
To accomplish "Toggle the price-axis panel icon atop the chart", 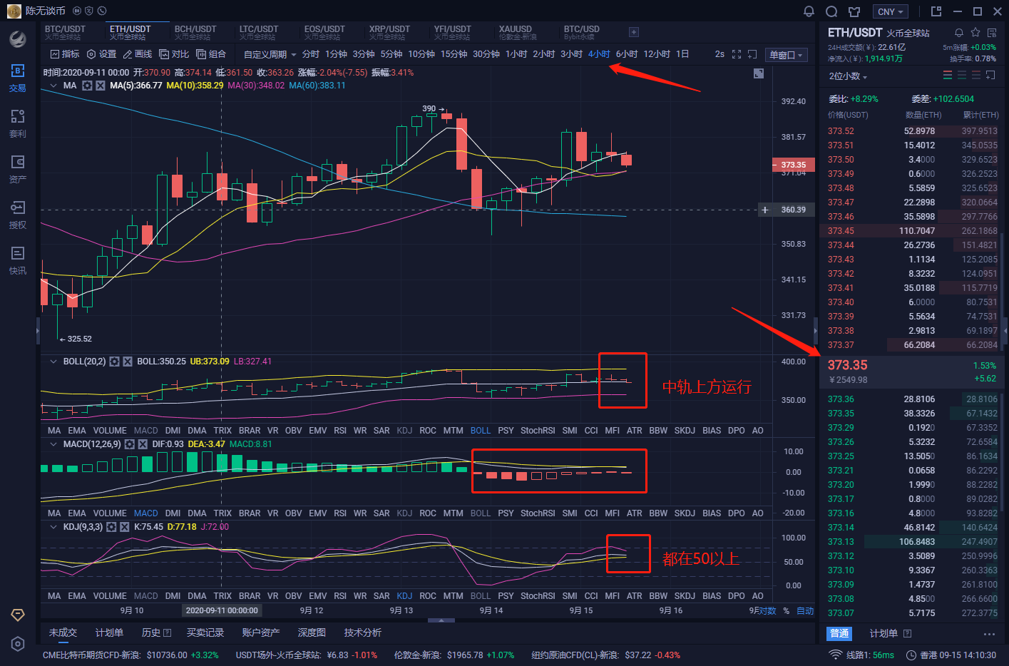I will (759, 73).
